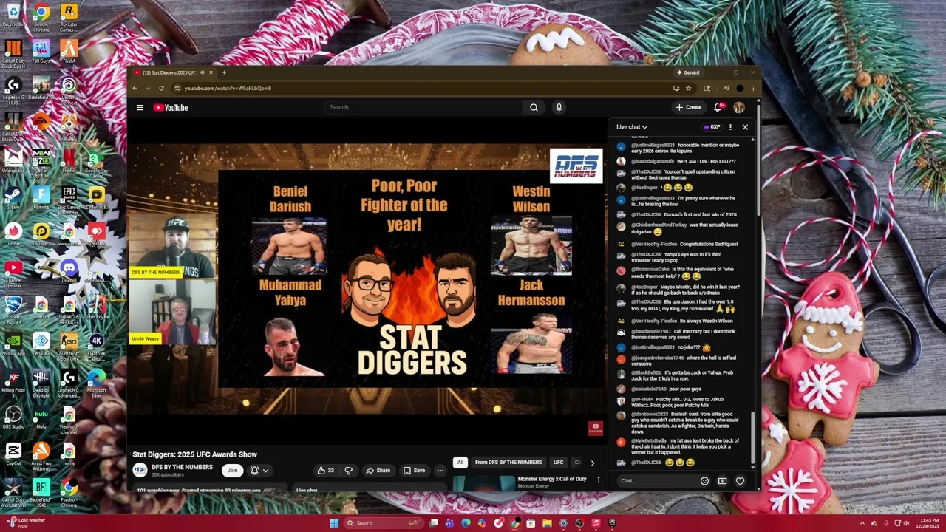Screen dimensions: 946x532
Task: Bookmark this page with the star icon
Action: [x=688, y=88]
